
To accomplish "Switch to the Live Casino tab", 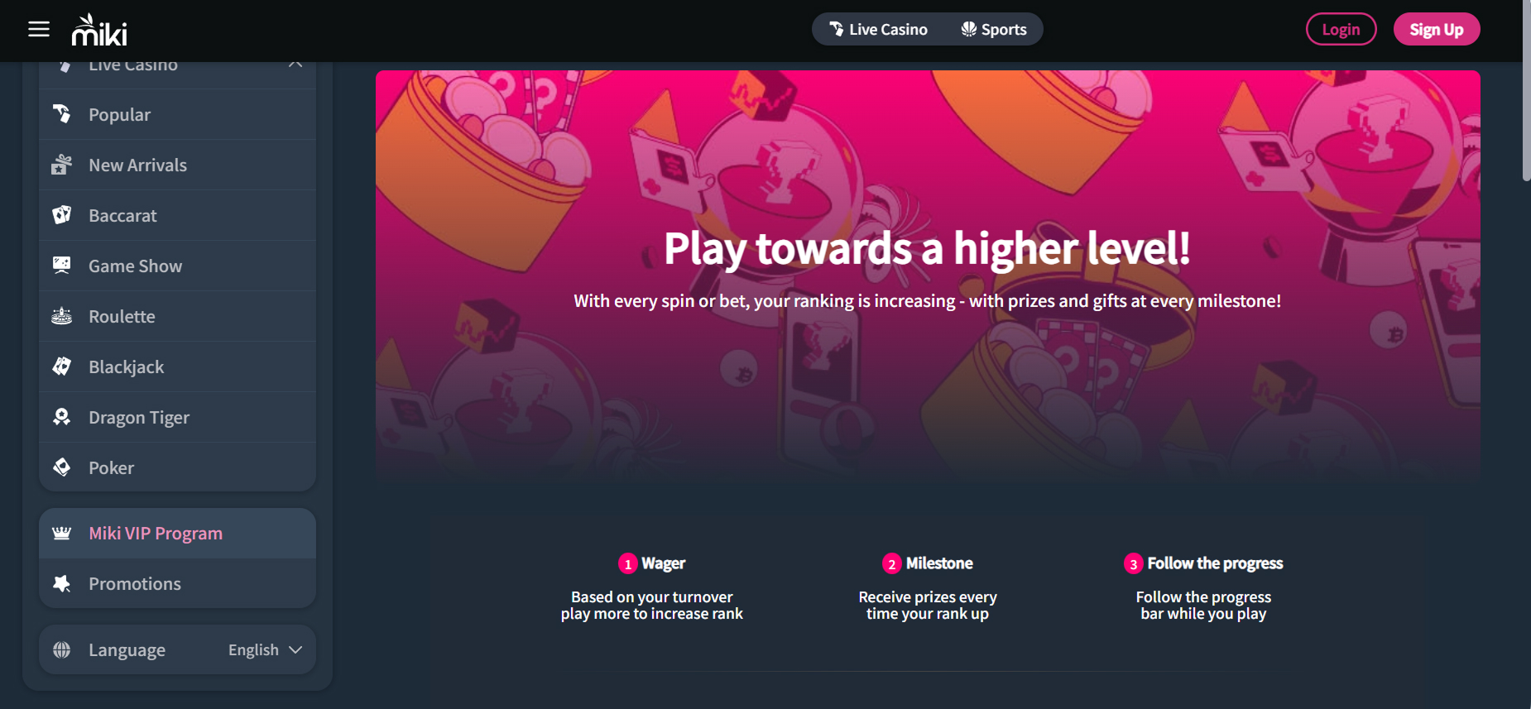I will 878,30.
